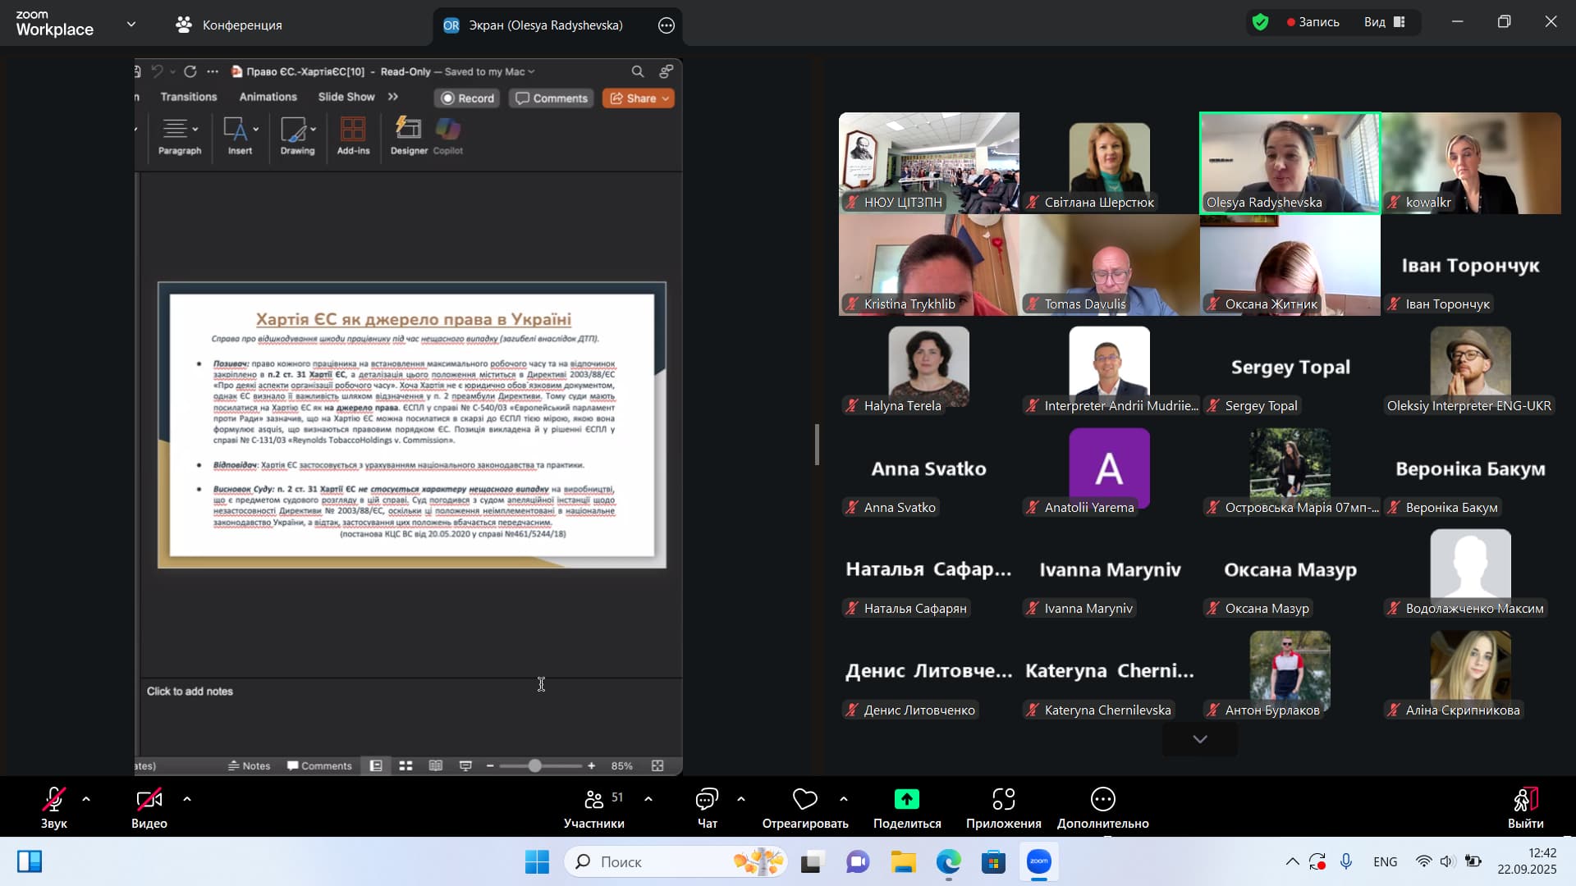Open the Zoom Workplace dropdown arrow

[x=131, y=25]
